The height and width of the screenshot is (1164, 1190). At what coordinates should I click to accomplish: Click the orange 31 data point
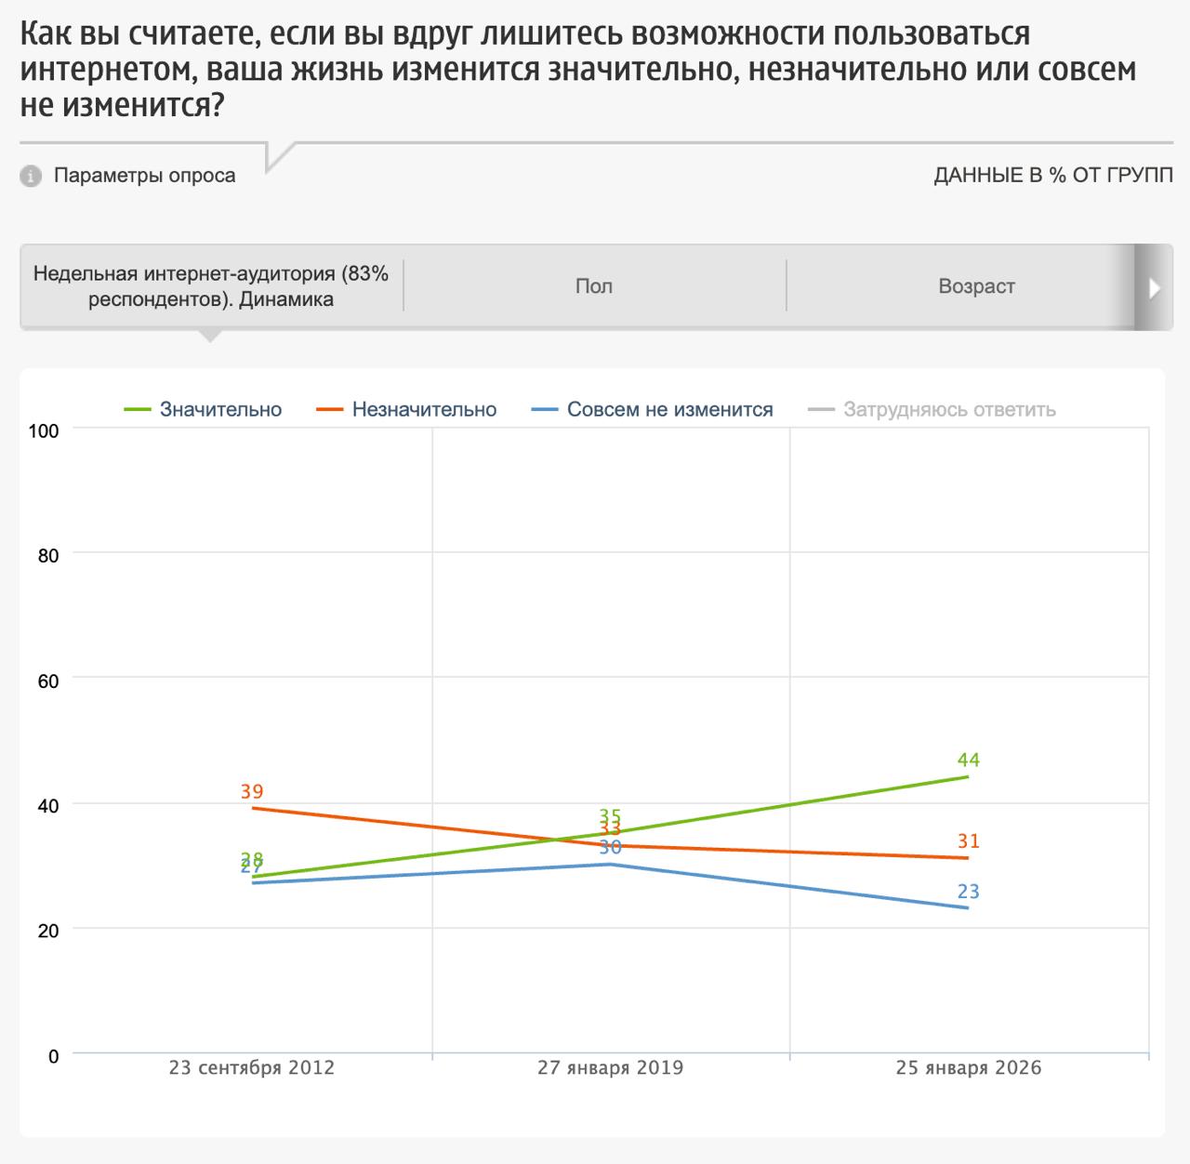pyautogui.click(x=968, y=858)
